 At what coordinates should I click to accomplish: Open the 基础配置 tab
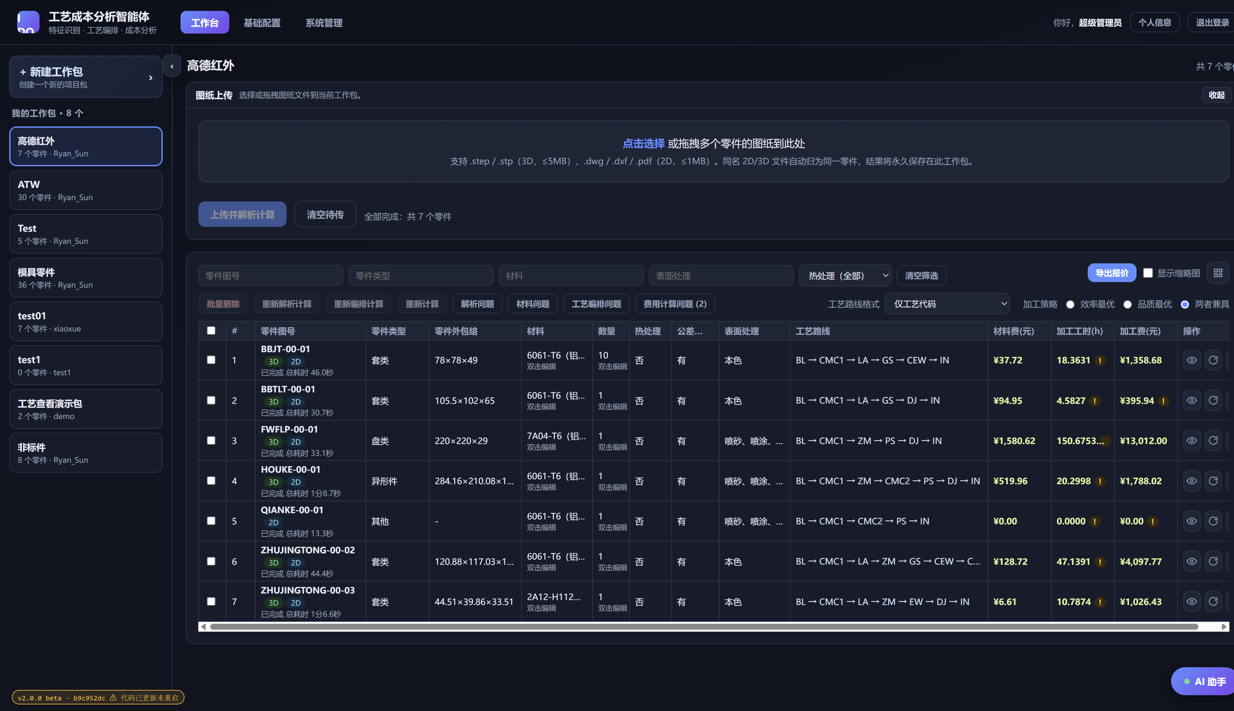click(x=262, y=22)
